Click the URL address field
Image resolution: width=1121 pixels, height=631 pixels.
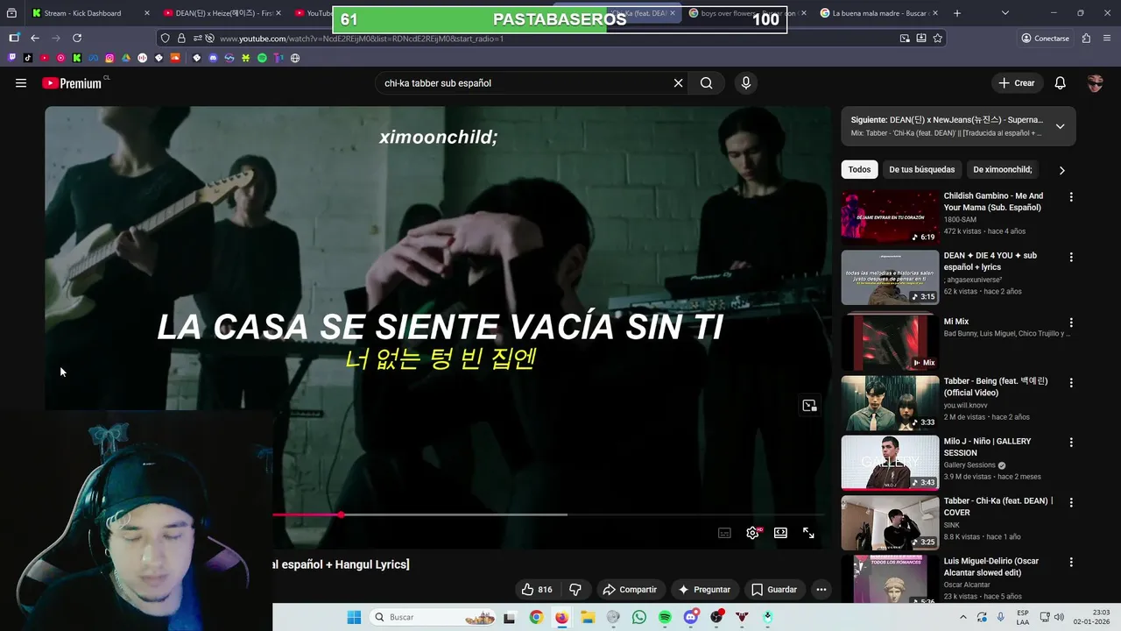(x=552, y=39)
